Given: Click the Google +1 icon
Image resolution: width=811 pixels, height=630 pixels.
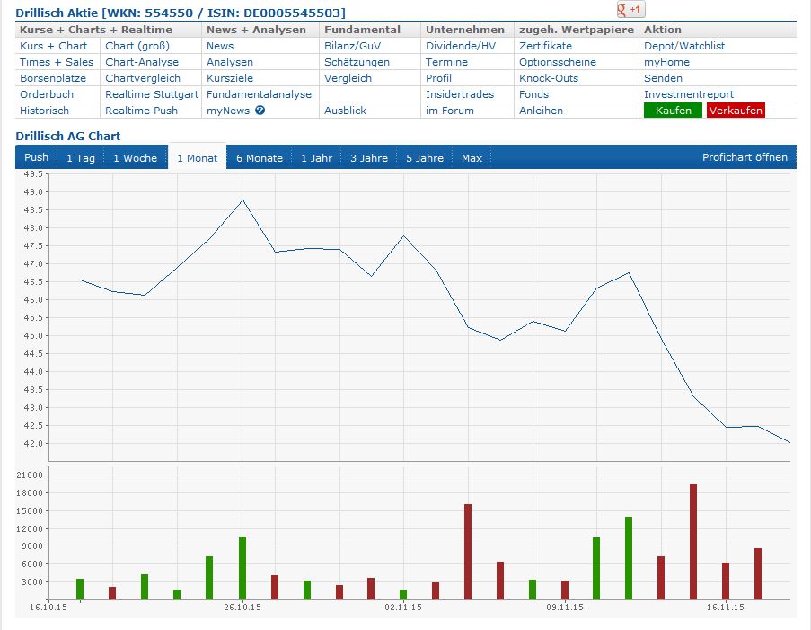Looking at the screenshot, I should 630,9.
